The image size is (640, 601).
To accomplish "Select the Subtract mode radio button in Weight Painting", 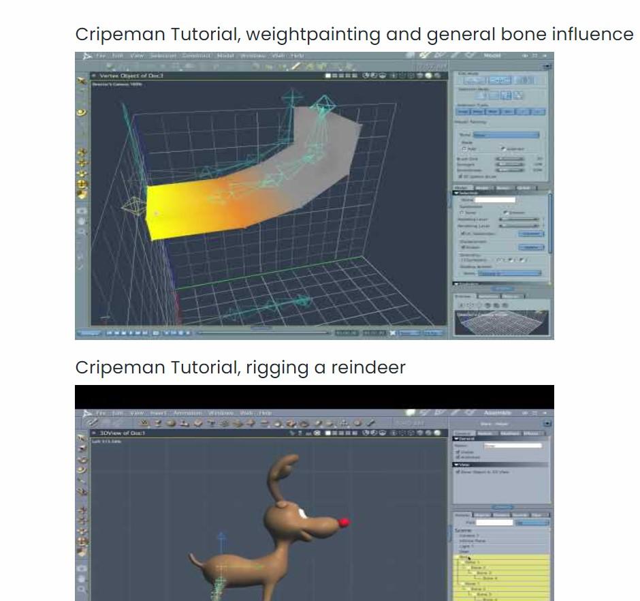I will [x=503, y=149].
